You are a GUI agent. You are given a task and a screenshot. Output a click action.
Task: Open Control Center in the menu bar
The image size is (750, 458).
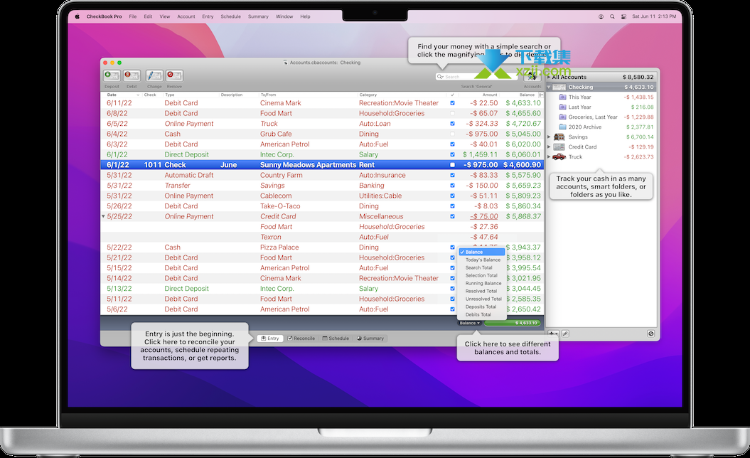pyautogui.click(x=623, y=16)
